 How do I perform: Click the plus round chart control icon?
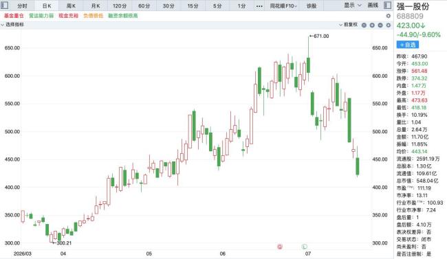tap(372, 25)
